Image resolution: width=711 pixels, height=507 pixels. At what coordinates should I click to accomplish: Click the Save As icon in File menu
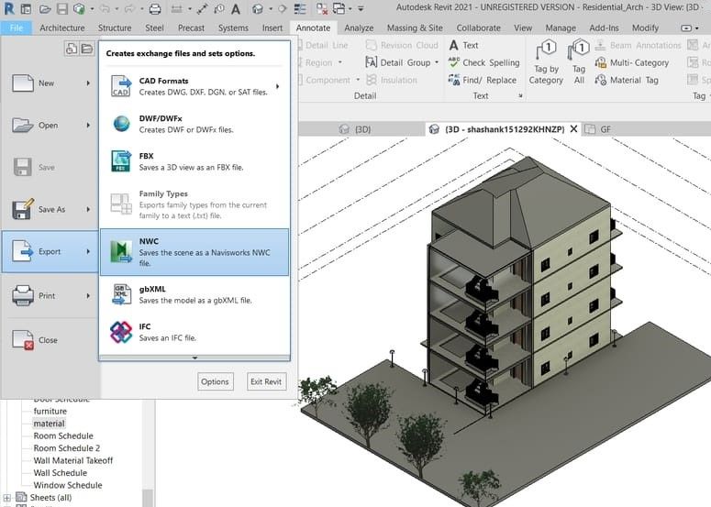click(23, 209)
